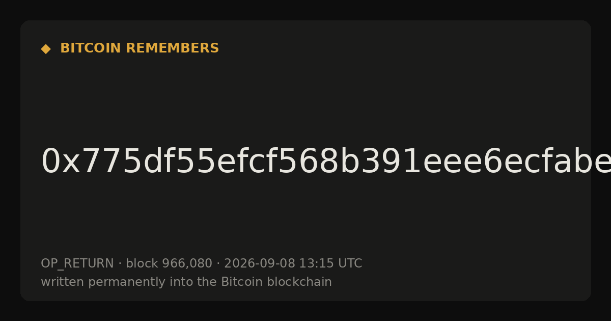Click the block number 966,080

(x=187, y=263)
